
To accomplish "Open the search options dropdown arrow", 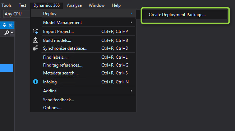I will coord(12,33).
